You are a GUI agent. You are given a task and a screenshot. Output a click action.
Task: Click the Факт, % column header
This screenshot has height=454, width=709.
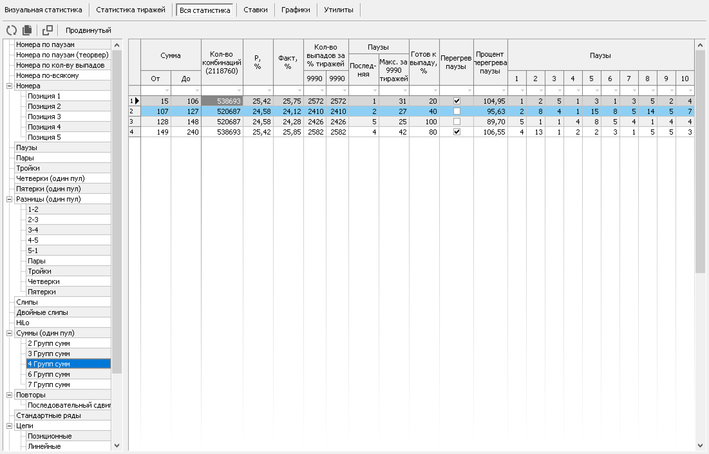pos(288,62)
